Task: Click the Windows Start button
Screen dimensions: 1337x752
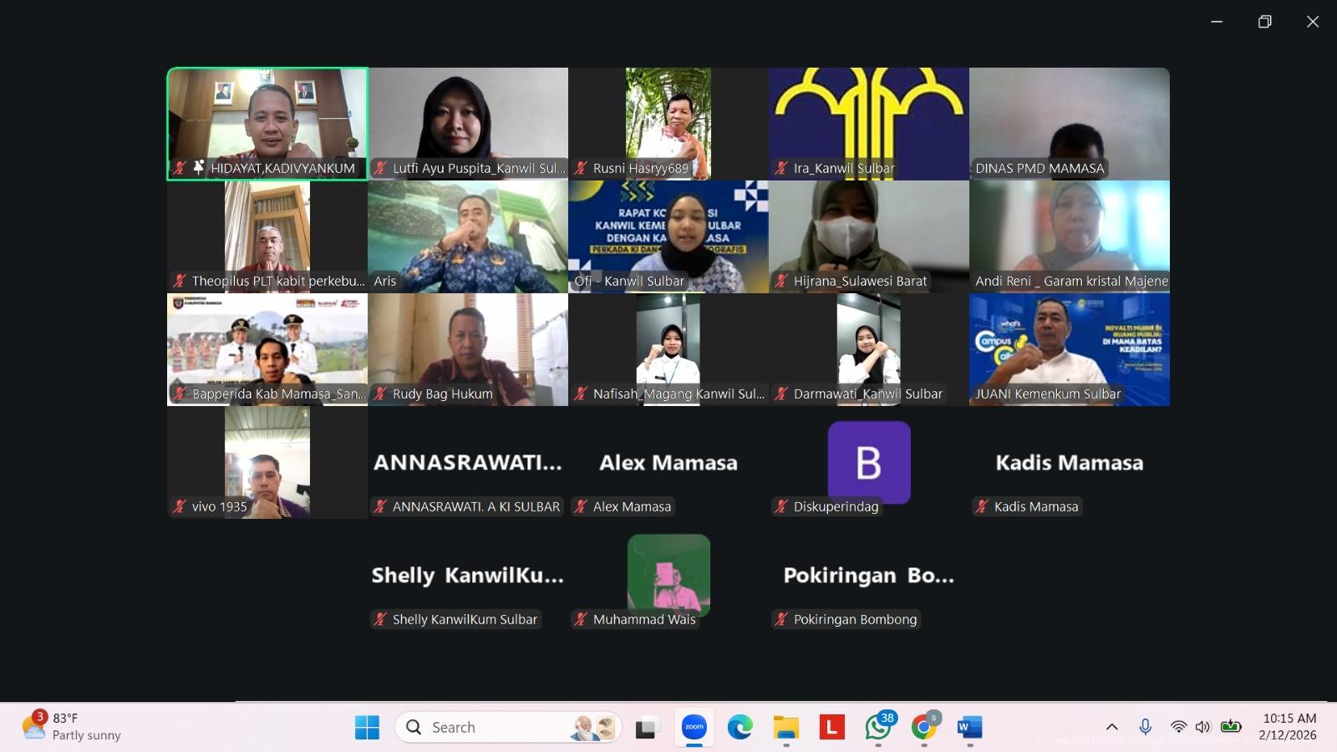Action: (367, 728)
